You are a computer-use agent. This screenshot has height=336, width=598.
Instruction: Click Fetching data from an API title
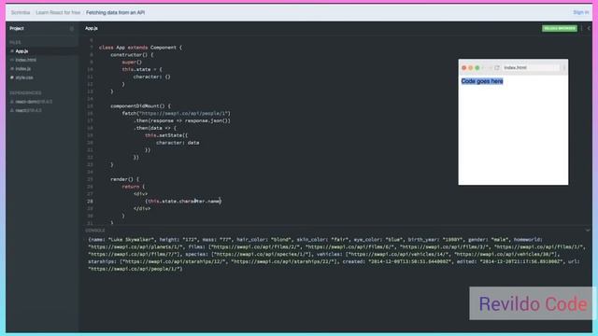click(115, 12)
